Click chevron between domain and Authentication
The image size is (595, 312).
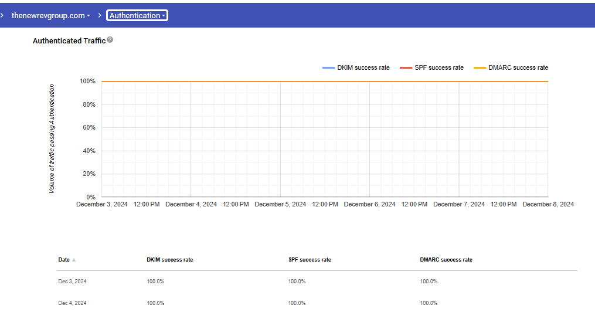(99, 16)
